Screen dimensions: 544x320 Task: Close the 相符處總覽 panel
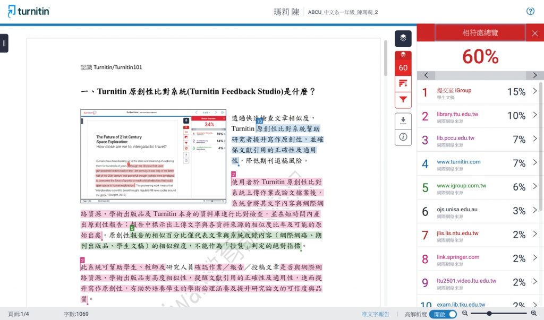pos(534,33)
